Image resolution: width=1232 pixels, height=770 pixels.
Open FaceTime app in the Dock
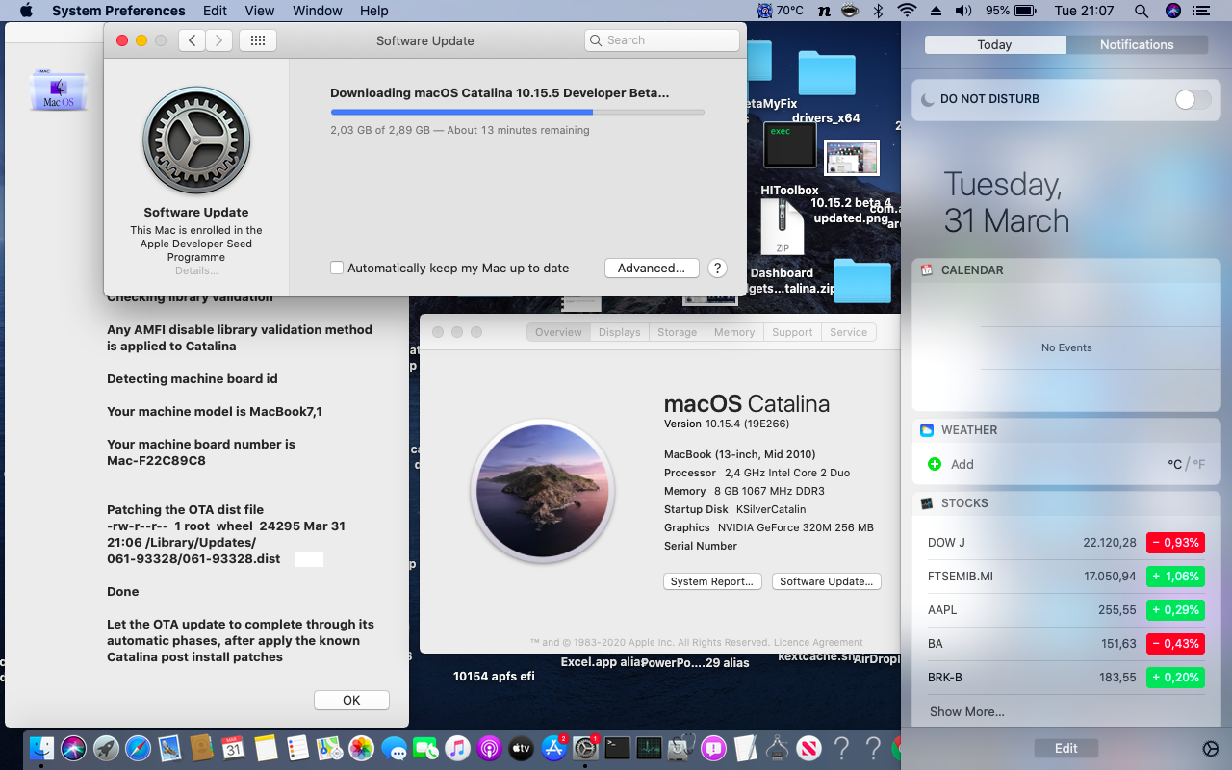pyautogui.click(x=425, y=748)
